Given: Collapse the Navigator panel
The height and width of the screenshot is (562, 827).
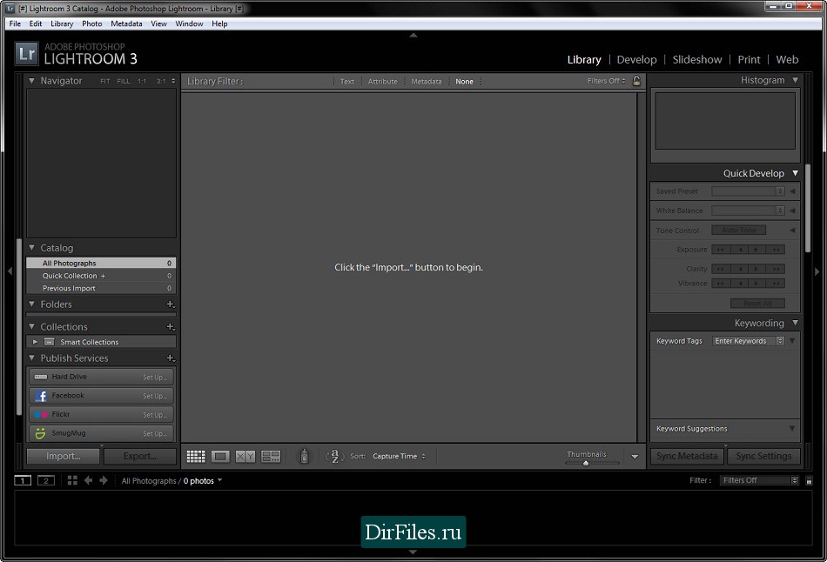Looking at the screenshot, I should (x=31, y=81).
